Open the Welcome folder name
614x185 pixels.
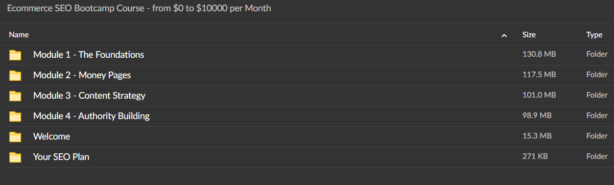click(x=52, y=136)
